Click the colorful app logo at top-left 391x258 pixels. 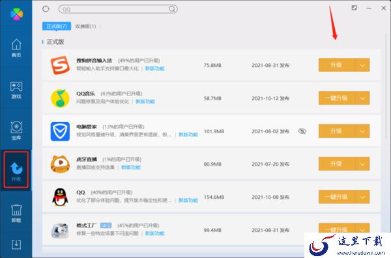17,14
